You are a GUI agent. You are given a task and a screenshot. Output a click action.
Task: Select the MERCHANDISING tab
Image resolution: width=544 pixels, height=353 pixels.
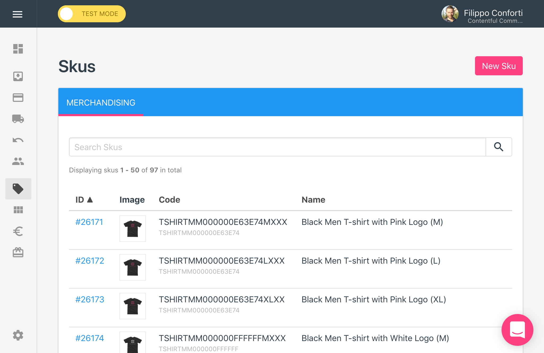tap(101, 103)
